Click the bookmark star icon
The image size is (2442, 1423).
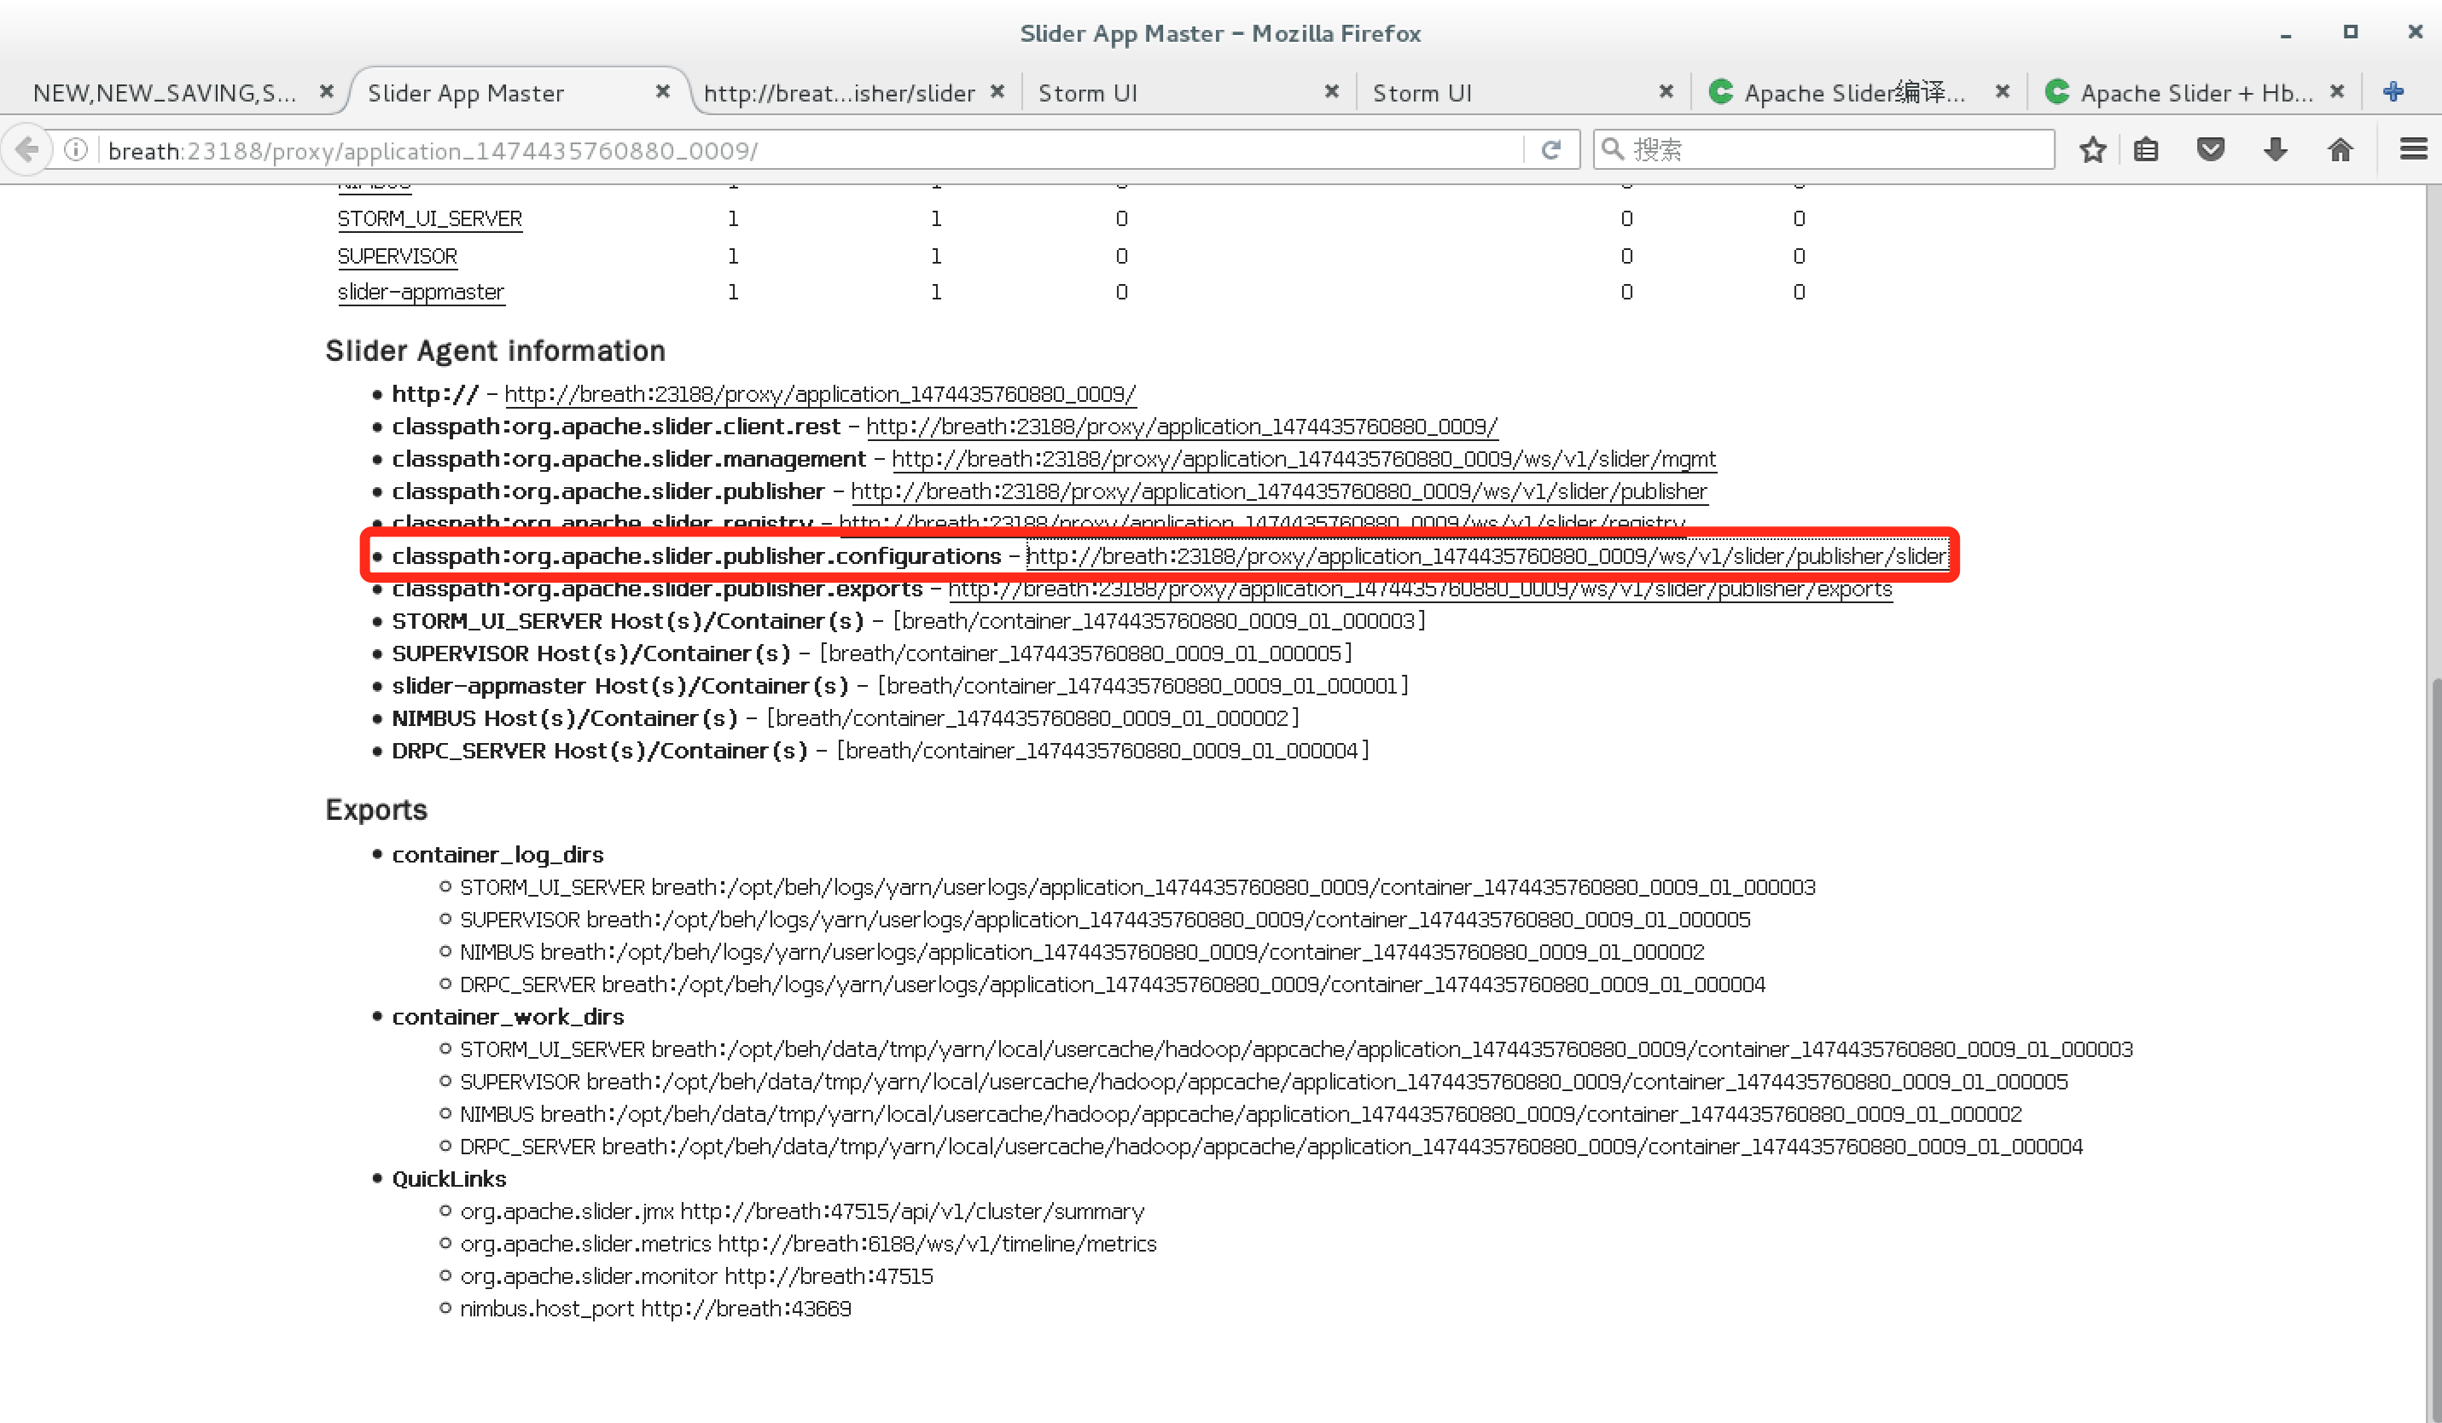pos(2092,149)
